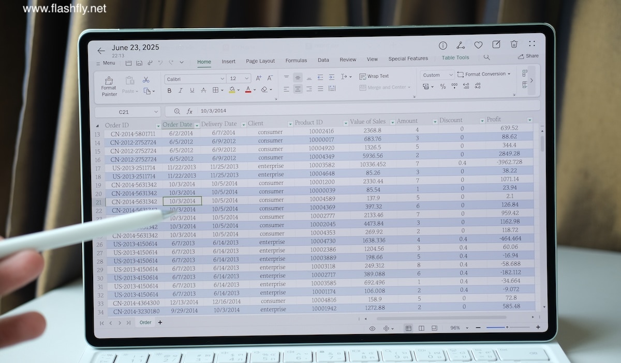Click the Format Painter tool
621x363 pixels.
(109, 86)
